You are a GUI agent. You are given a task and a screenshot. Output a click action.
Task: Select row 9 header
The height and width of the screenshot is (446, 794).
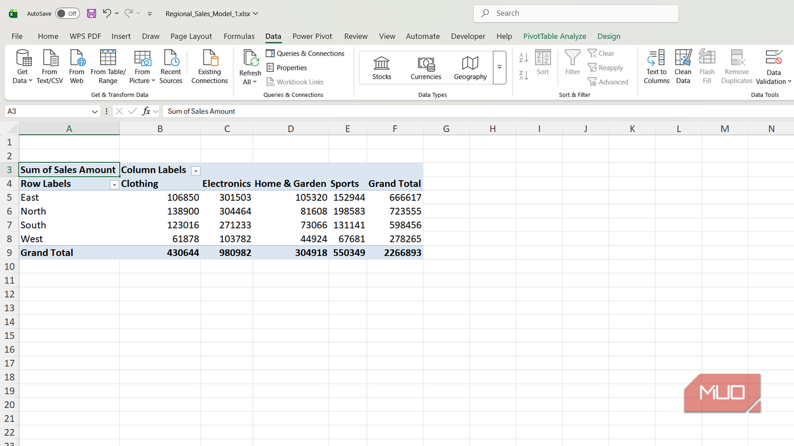point(9,253)
